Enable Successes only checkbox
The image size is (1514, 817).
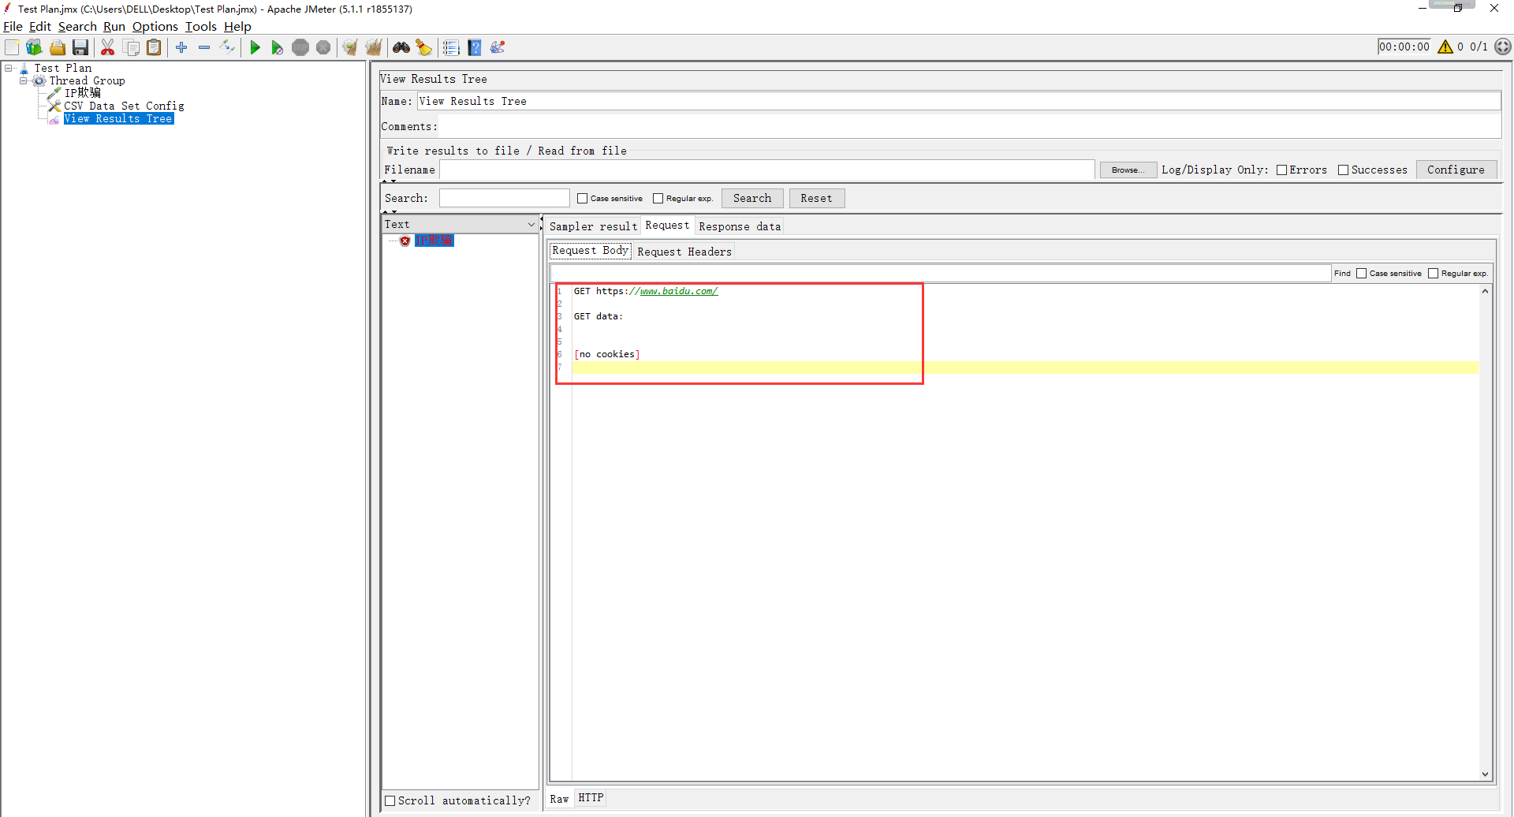[1343, 170]
